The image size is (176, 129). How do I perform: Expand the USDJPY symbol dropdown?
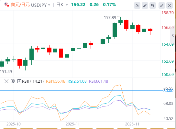pos(49,5)
